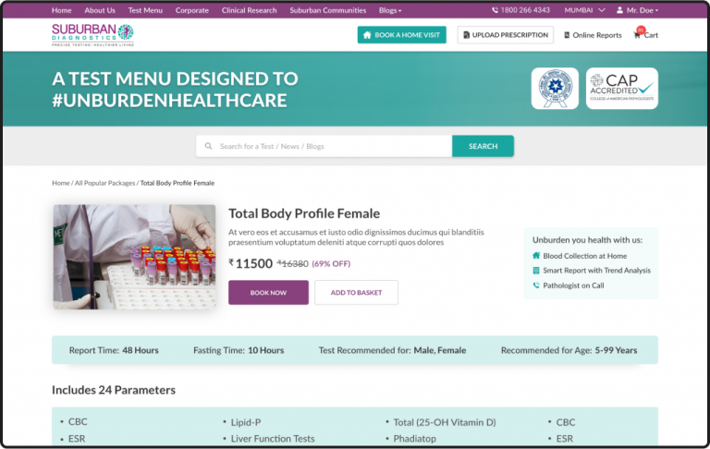The height and width of the screenshot is (449, 710).
Task: Click the 1800 266 4343 phone number
Action: (525, 10)
